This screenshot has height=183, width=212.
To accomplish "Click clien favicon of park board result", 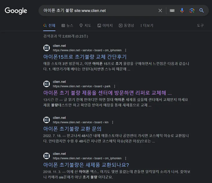I will click(x=47, y=84).
